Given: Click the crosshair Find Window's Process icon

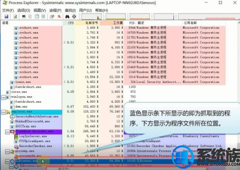Looking at the screenshot, I should [x=74, y=16].
